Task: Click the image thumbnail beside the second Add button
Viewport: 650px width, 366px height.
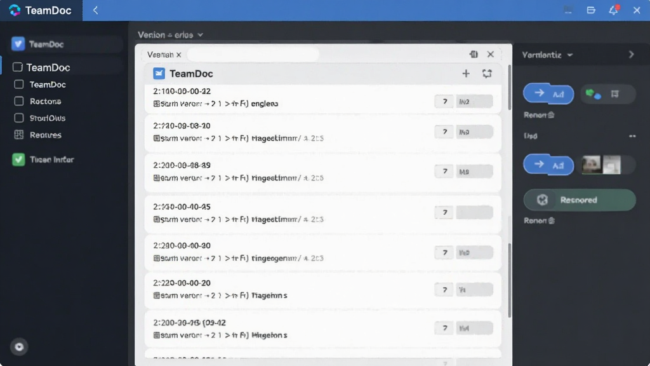Action: point(601,165)
